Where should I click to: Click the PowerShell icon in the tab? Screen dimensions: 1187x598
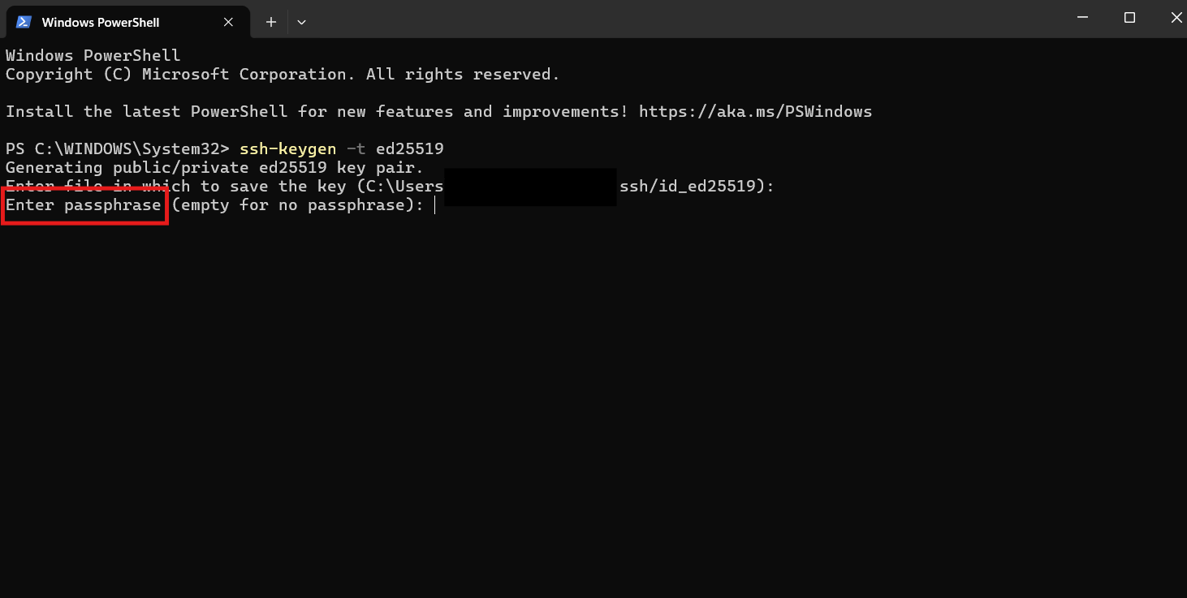coord(24,22)
